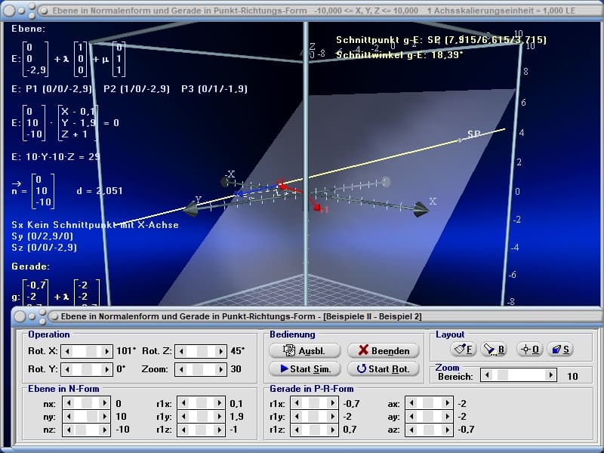Increase Operation Zoom with the right arrow
Screen dimensions: 604x453
pos(221,369)
